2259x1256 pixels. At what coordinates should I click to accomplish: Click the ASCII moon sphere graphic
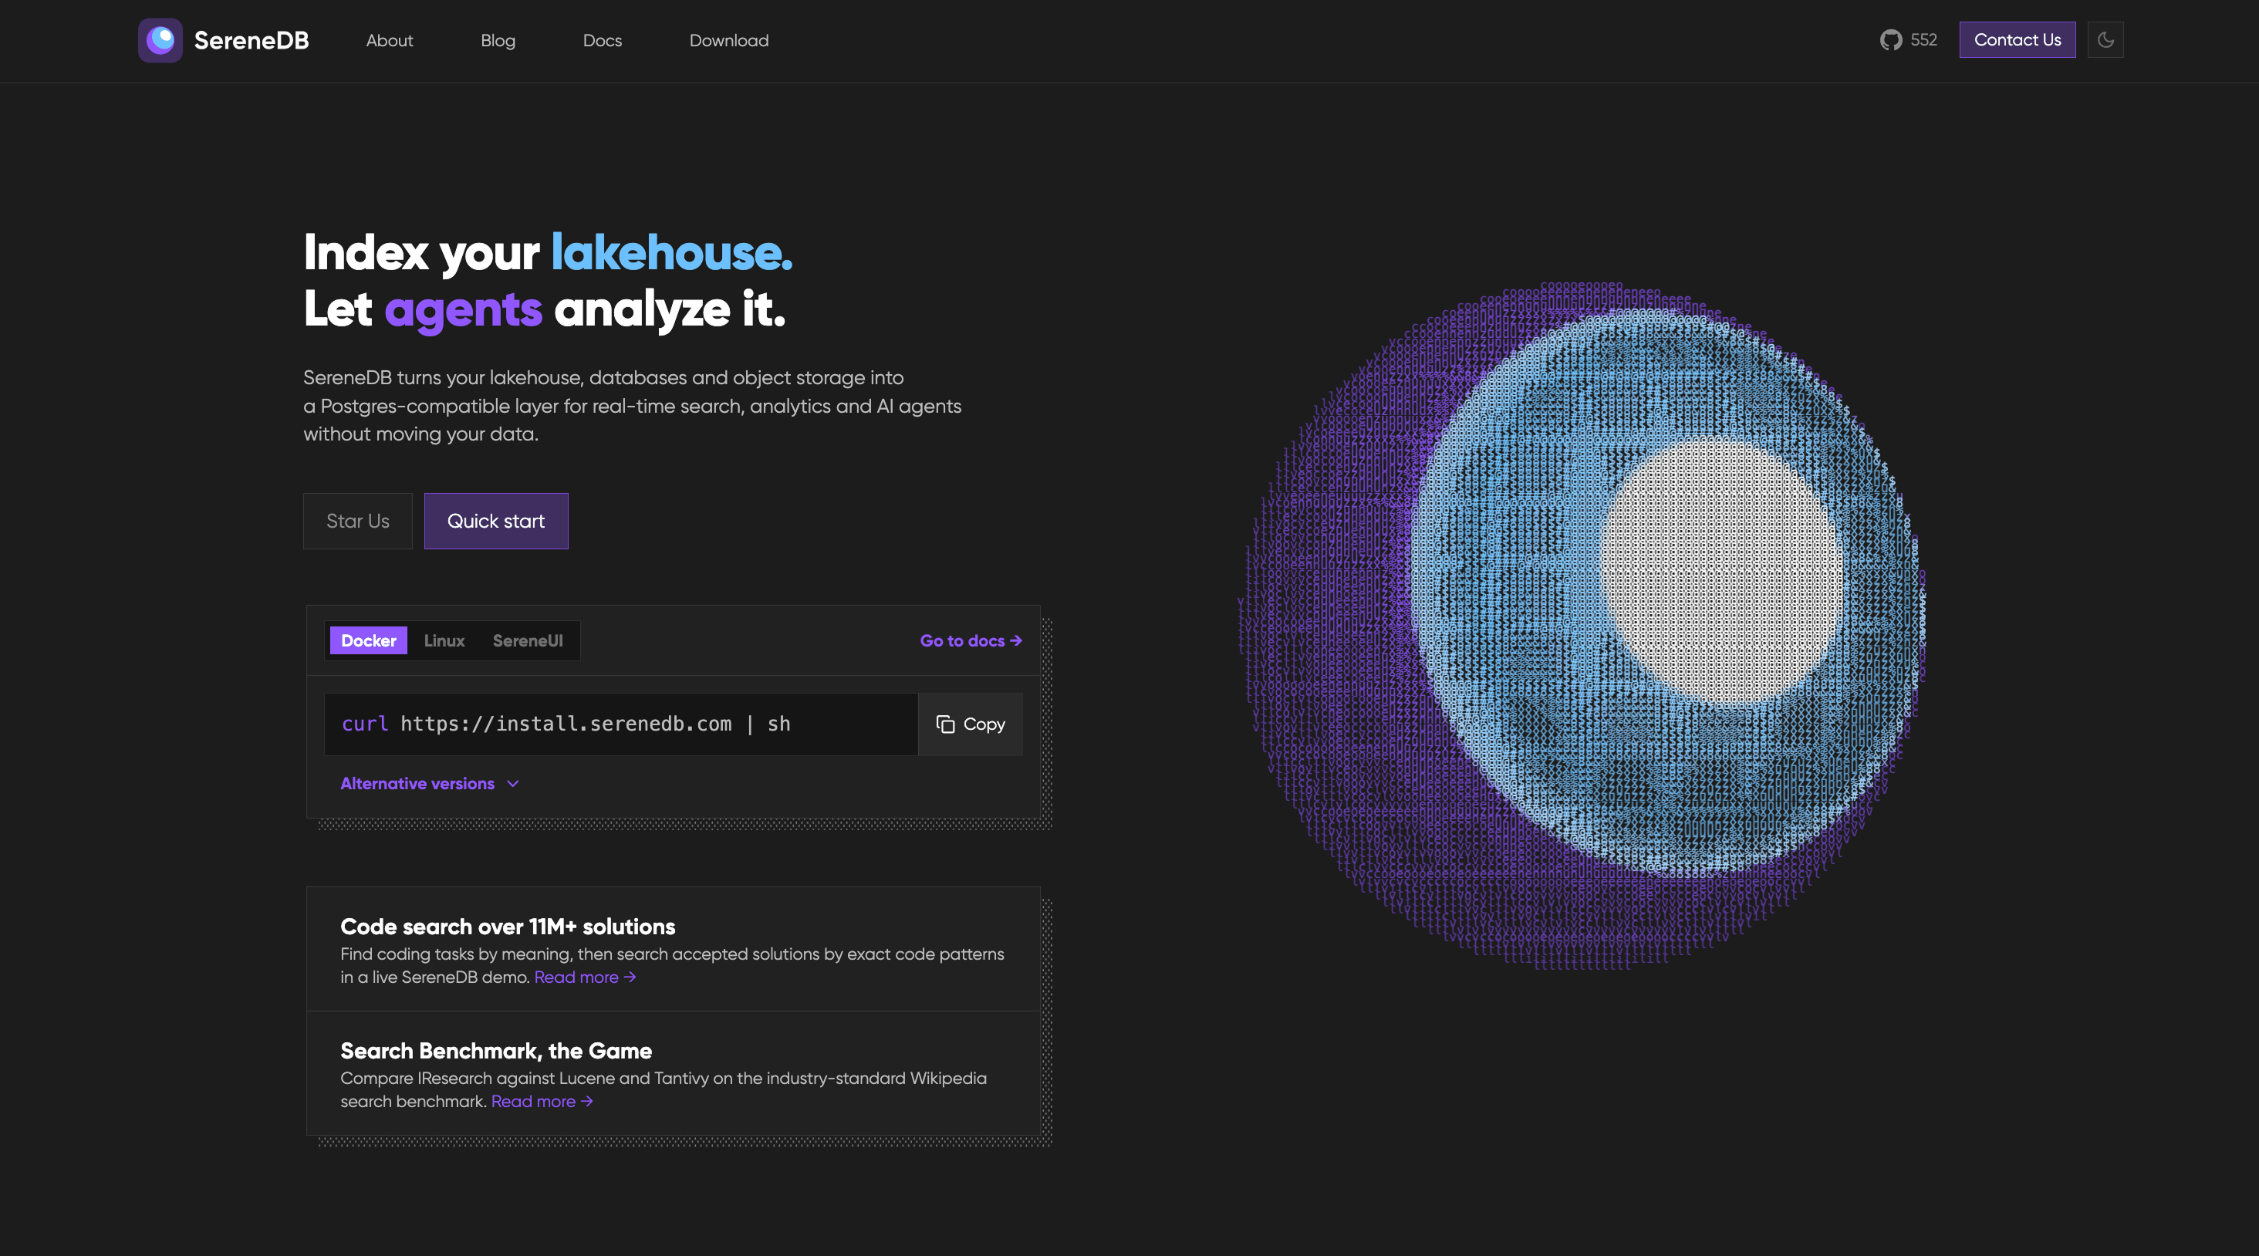pyautogui.click(x=1582, y=626)
